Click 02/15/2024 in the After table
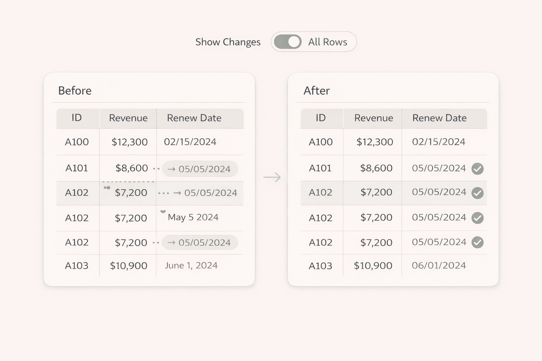 tap(439, 142)
